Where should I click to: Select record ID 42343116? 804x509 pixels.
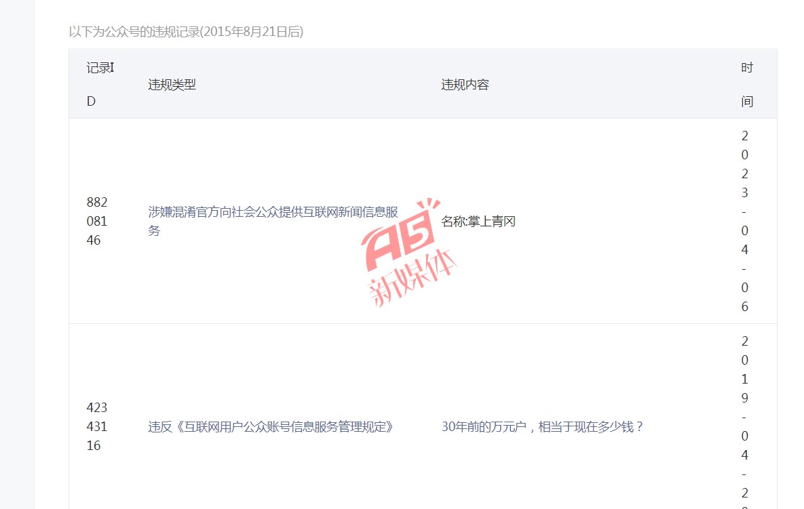[x=97, y=426]
